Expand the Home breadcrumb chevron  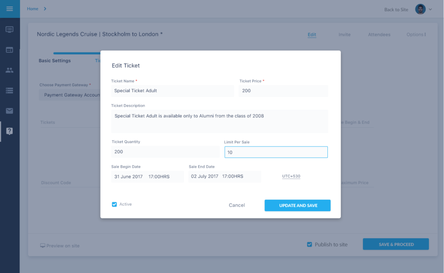pos(45,9)
